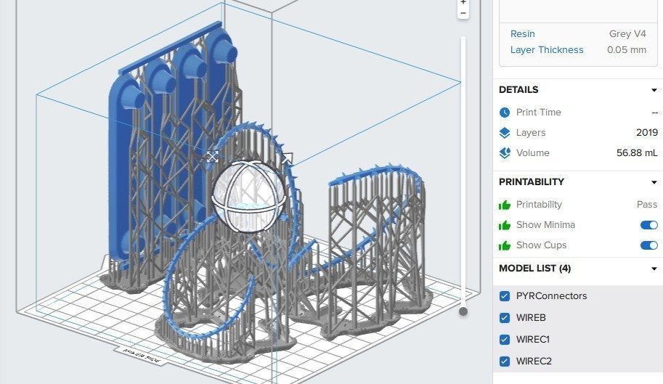The height and width of the screenshot is (384, 663).
Task: Click the 56.88 mL volume value
Action: (637, 153)
